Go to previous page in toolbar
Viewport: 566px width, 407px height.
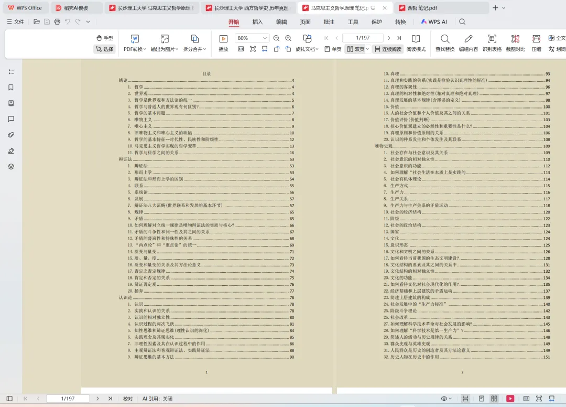(336, 38)
